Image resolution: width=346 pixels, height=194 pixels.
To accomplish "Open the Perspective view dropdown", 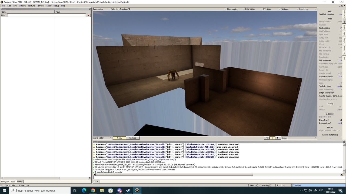I will [101, 9].
